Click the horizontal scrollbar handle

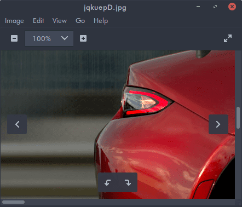[13, 202]
